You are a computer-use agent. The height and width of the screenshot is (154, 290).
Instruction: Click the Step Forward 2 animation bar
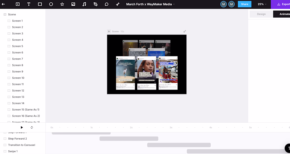point(129,139)
